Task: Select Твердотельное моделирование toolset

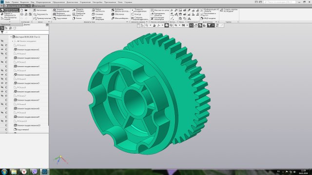Action: (x=10, y=10)
